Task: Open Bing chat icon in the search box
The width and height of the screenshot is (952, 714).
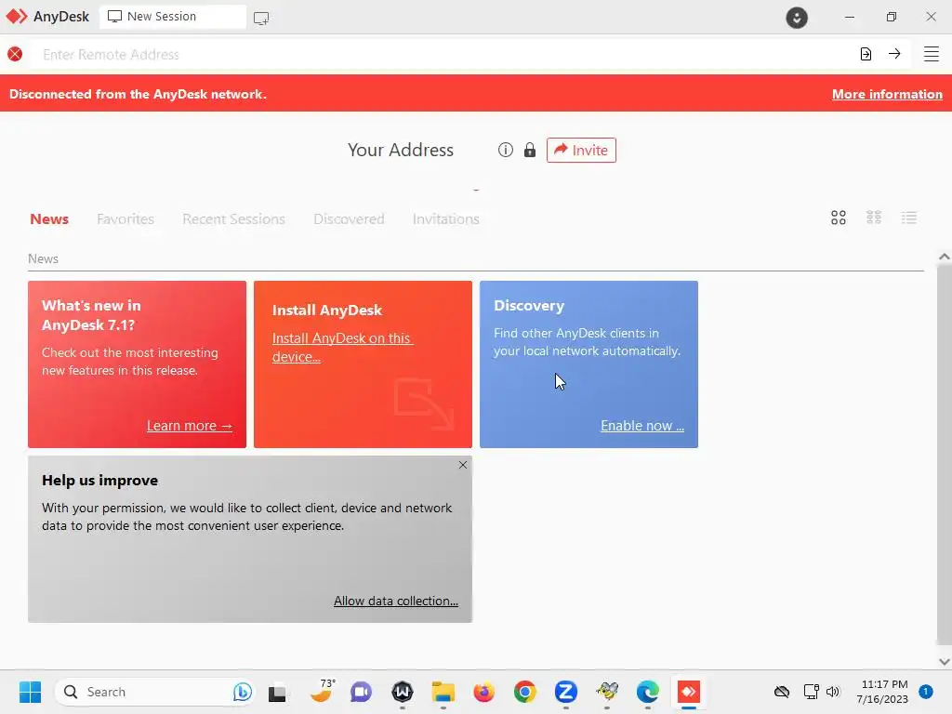Action: (242, 692)
